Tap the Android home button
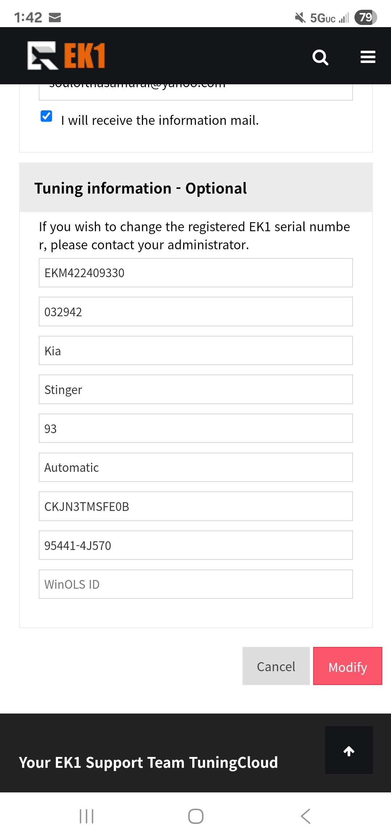The image size is (391, 838). tap(196, 816)
